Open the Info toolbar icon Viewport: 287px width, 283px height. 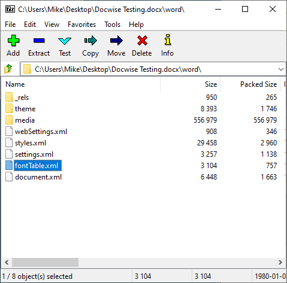coord(168,39)
